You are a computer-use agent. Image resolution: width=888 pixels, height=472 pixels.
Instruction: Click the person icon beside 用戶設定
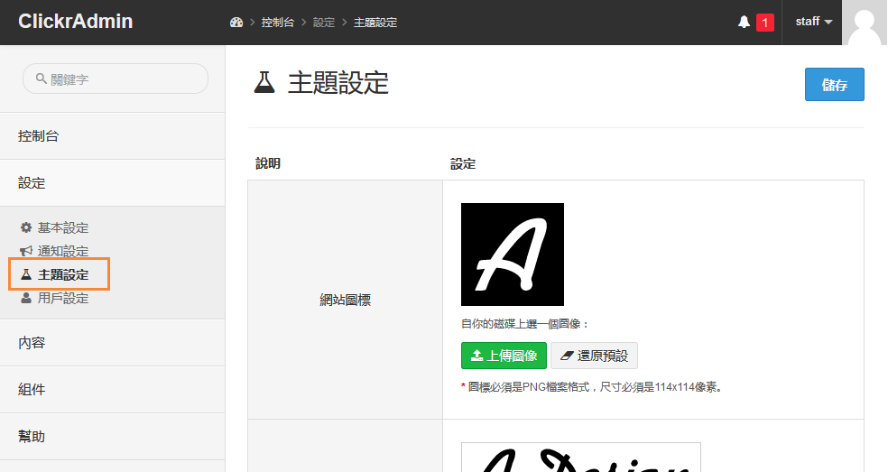coord(26,298)
